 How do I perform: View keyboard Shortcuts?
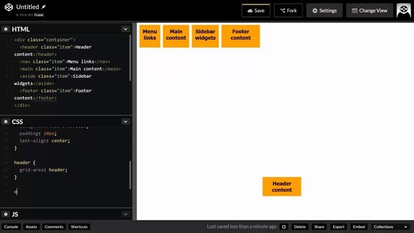click(x=79, y=227)
